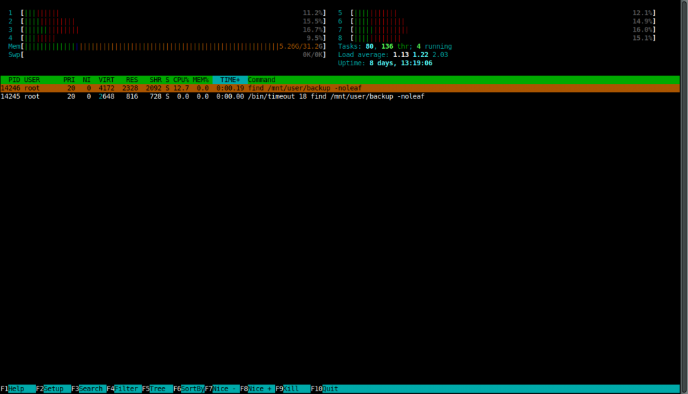Click the highlighted TIME+ column header

coord(230,80)
